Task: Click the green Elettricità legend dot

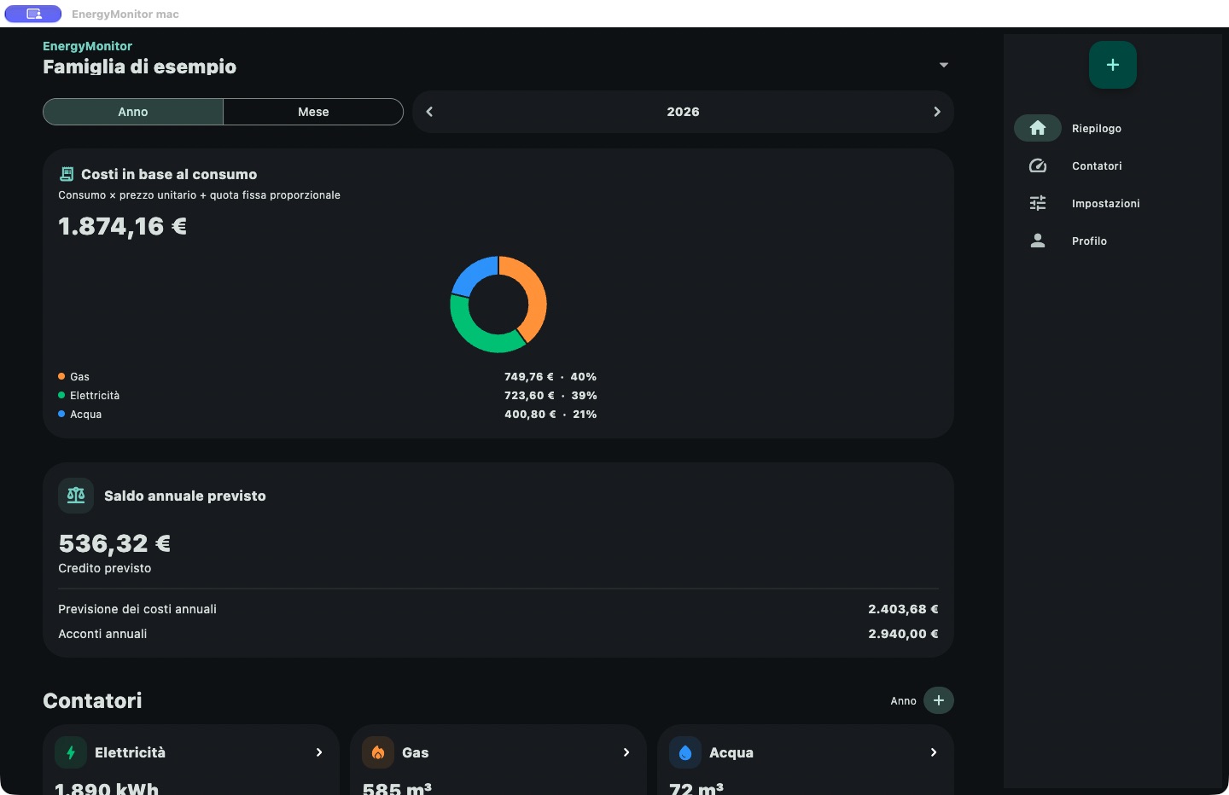Action: click(x=61, y=395)
